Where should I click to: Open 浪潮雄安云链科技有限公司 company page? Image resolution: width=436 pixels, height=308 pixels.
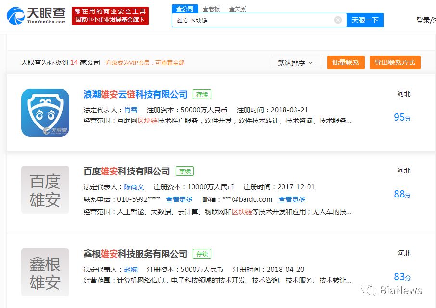(x=135, y=95)
